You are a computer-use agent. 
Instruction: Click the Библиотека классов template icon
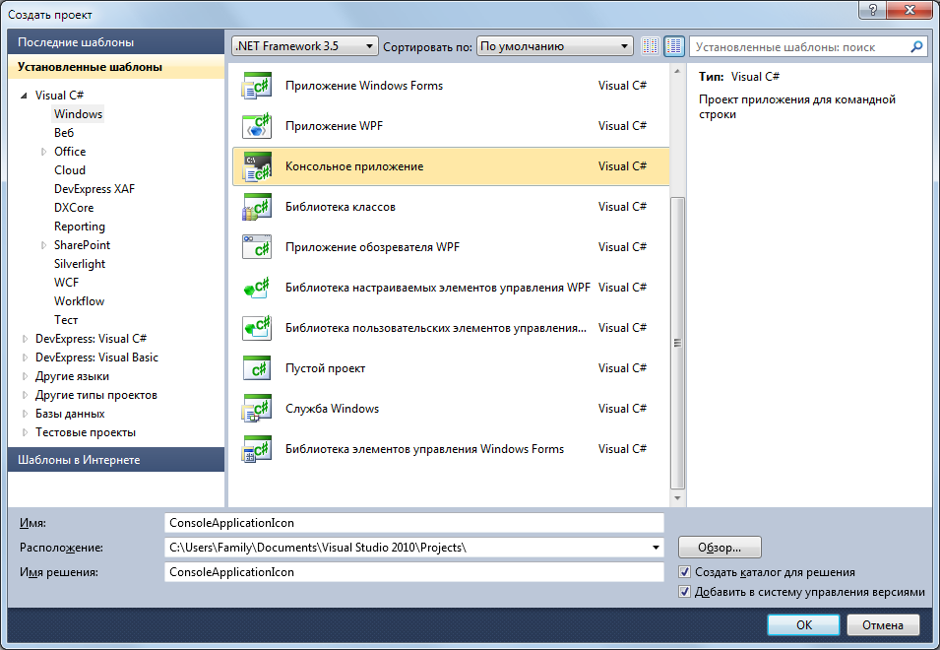(x=257, y=207)
